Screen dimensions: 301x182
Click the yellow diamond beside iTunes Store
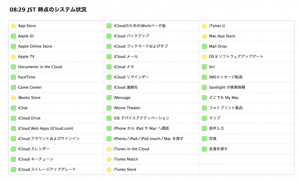click(109, 170)
